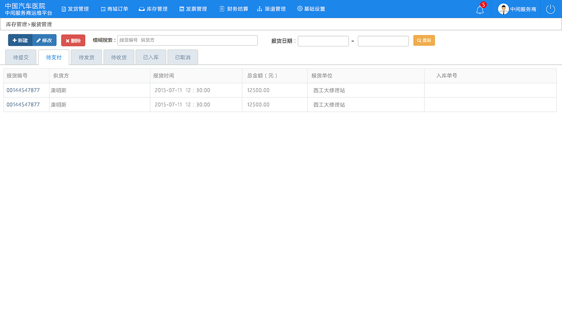Click 西工大修理站 in first row
Image resolution: width=562 pixels, height=316 pixels.
tap(329, 90)
